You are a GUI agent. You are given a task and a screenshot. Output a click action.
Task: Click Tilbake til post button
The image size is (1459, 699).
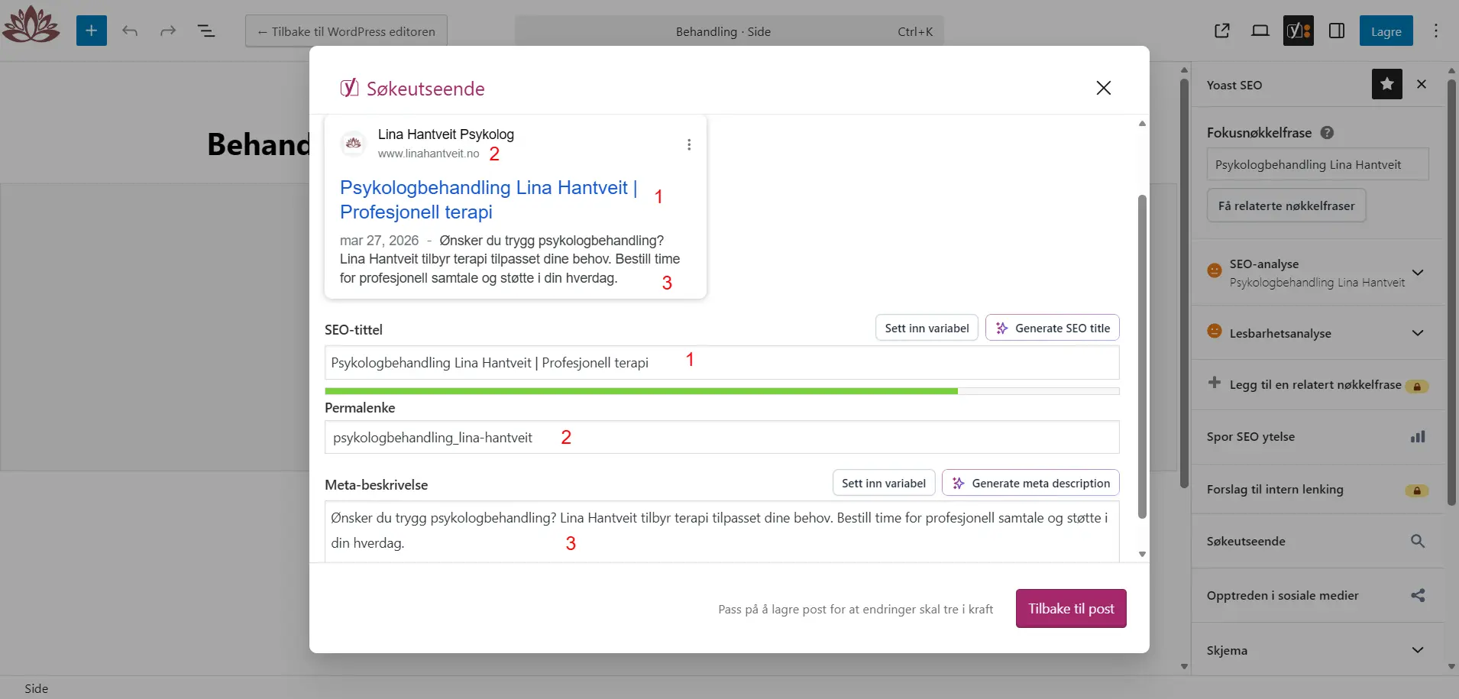1071,608
